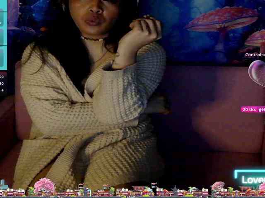The height and width of the screenshot is (198, 265).
Task: Click the word "get" on pink badge
Action: 261,109
